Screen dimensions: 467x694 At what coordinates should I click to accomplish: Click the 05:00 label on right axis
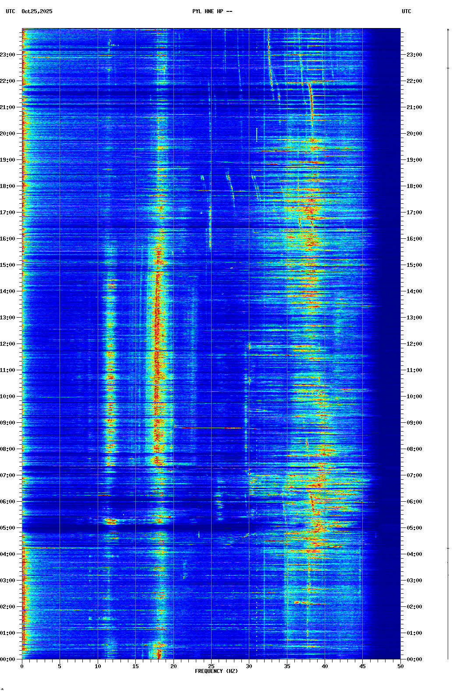[x=414, y=528]
